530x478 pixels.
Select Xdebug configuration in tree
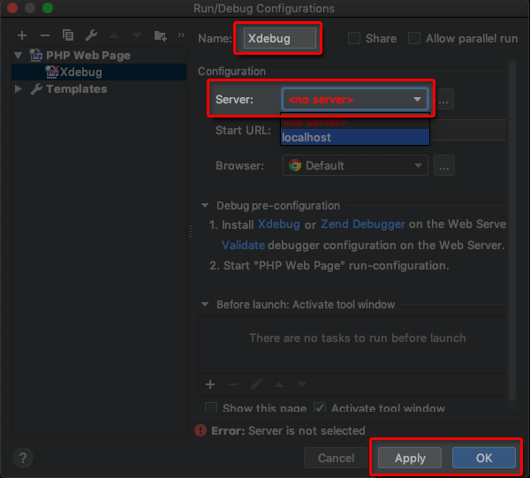coord(99,72)
